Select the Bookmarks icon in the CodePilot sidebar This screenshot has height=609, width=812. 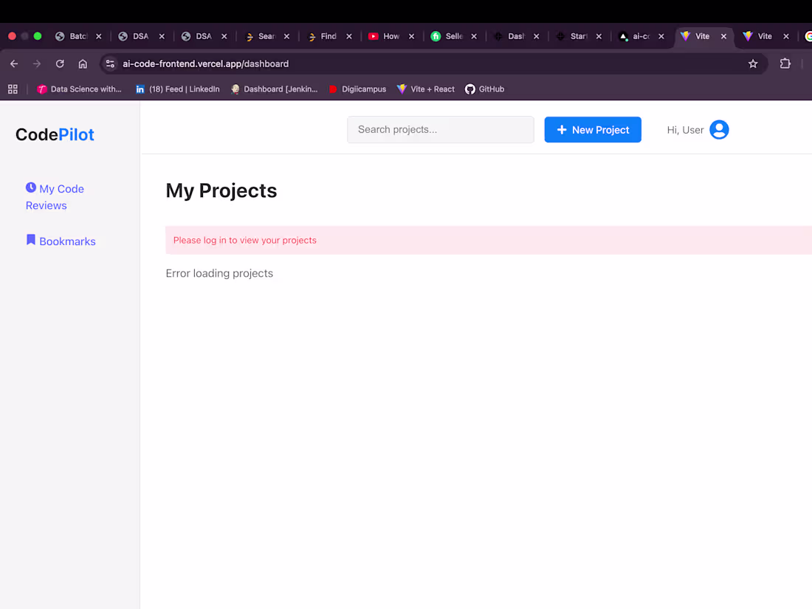coord(30,240)
